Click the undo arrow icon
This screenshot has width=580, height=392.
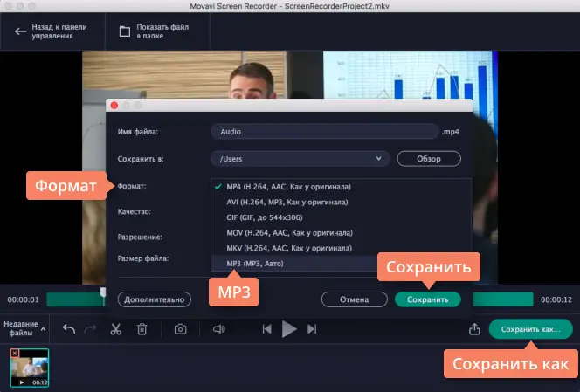click(x=69, y=329)
